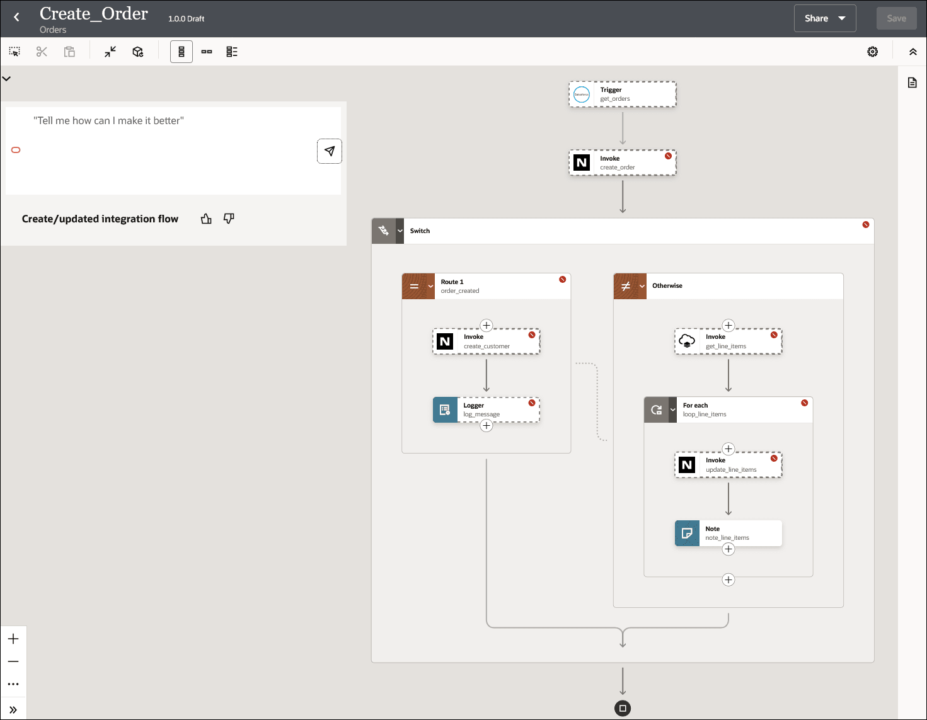Click the back arrow beside Create_Order

[x=16, y=18]
